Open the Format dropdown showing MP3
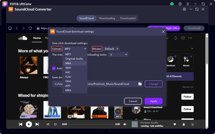Screen dimensions: 215x134 [75, 49]
